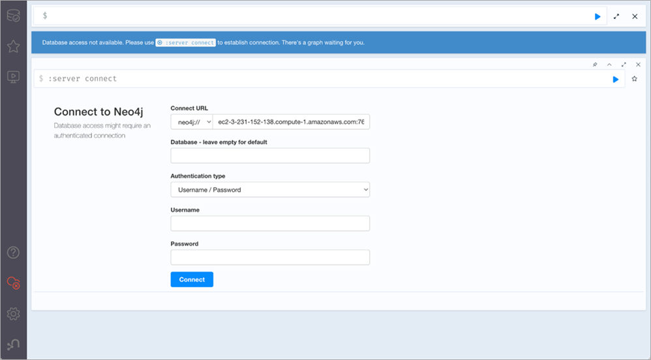Image resolution: width=651 pixels, height=360 pixels.
Task: Click the :server connect command text
Action: pos(83,78)
